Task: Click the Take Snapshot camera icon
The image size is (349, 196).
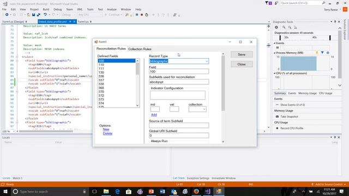Action: [x=277, y=117]
